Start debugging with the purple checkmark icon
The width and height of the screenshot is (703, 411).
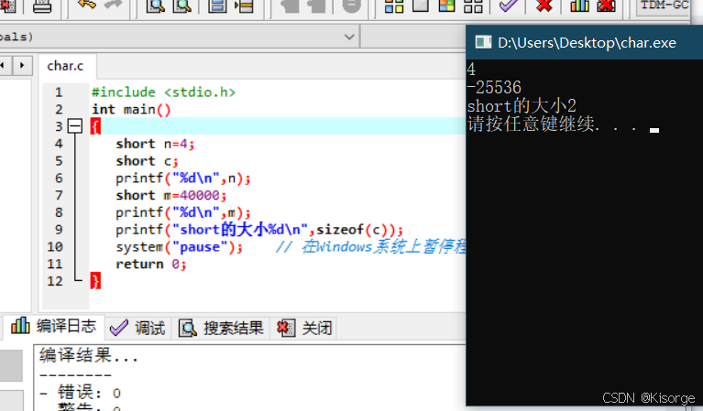click(509, 5)
